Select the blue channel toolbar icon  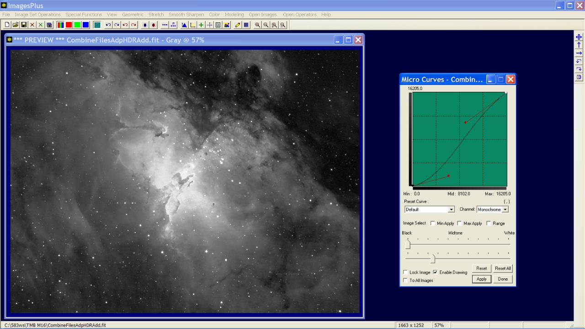point(85,25)
